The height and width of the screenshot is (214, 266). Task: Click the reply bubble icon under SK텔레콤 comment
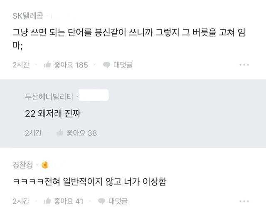point(107,65)
